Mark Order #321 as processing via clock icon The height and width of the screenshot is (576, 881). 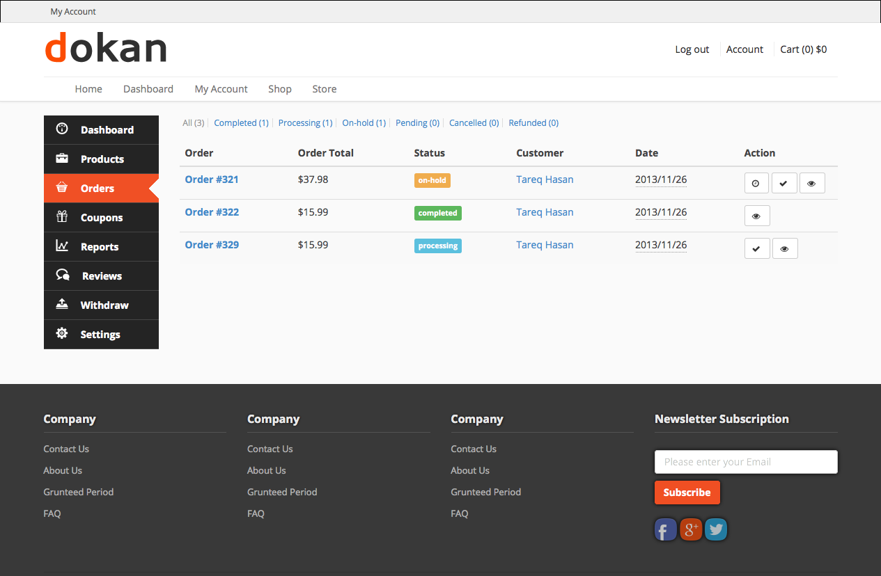pos(756,183)
